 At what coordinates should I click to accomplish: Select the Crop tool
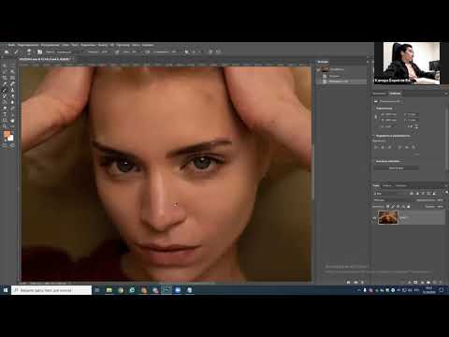(x=5, y=78)
